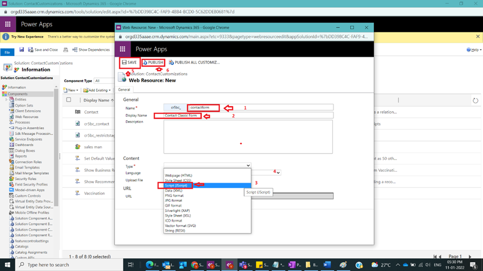
Task: Open the Type dropdown arrow
Action: pos(248,166)
